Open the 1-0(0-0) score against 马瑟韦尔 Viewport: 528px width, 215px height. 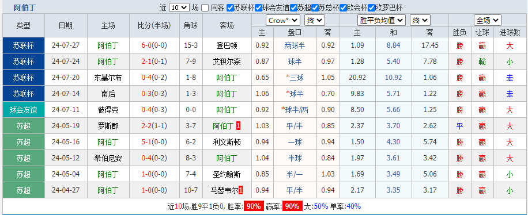[154, 190]
